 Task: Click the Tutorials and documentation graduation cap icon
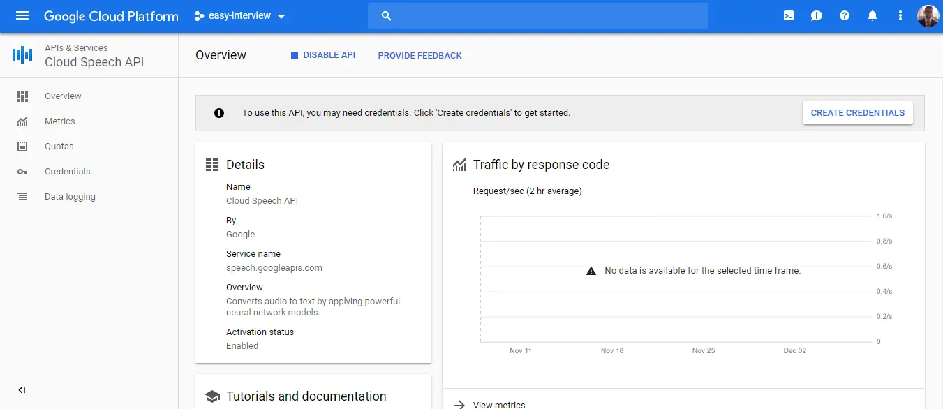pyautogui.click(x=212, y=396)
